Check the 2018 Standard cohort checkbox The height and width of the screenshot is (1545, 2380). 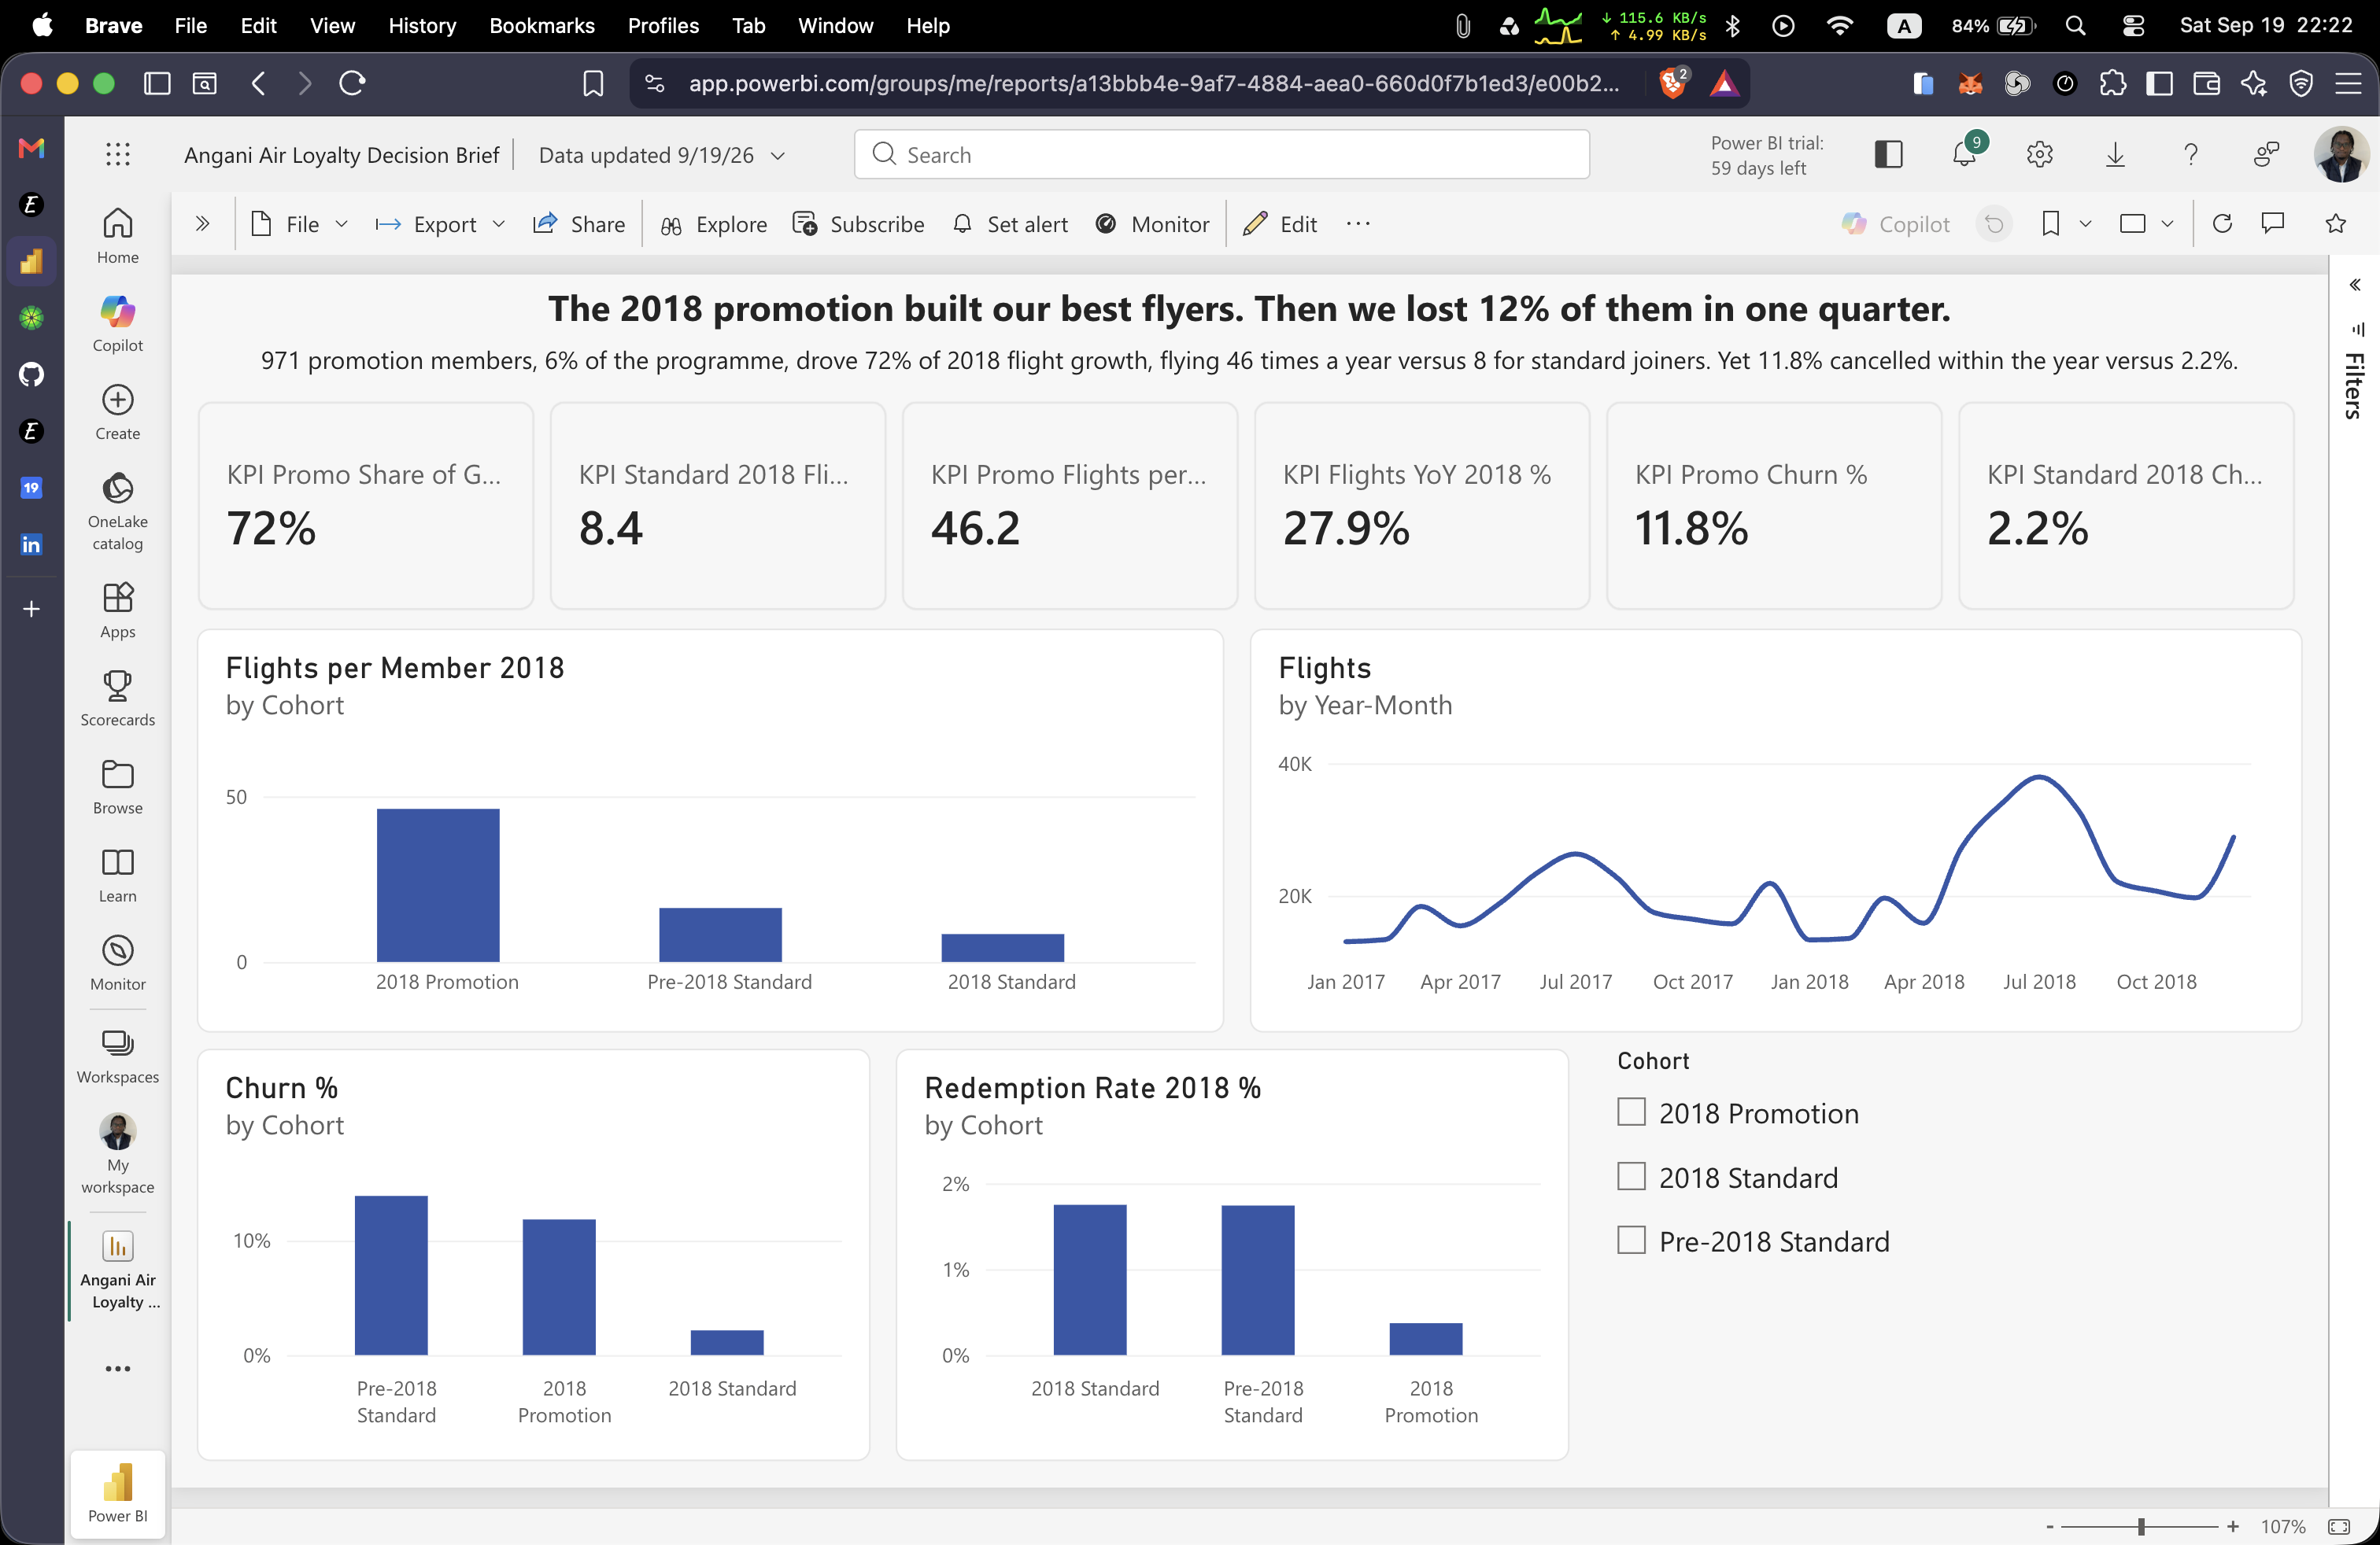[1631, 1176]
